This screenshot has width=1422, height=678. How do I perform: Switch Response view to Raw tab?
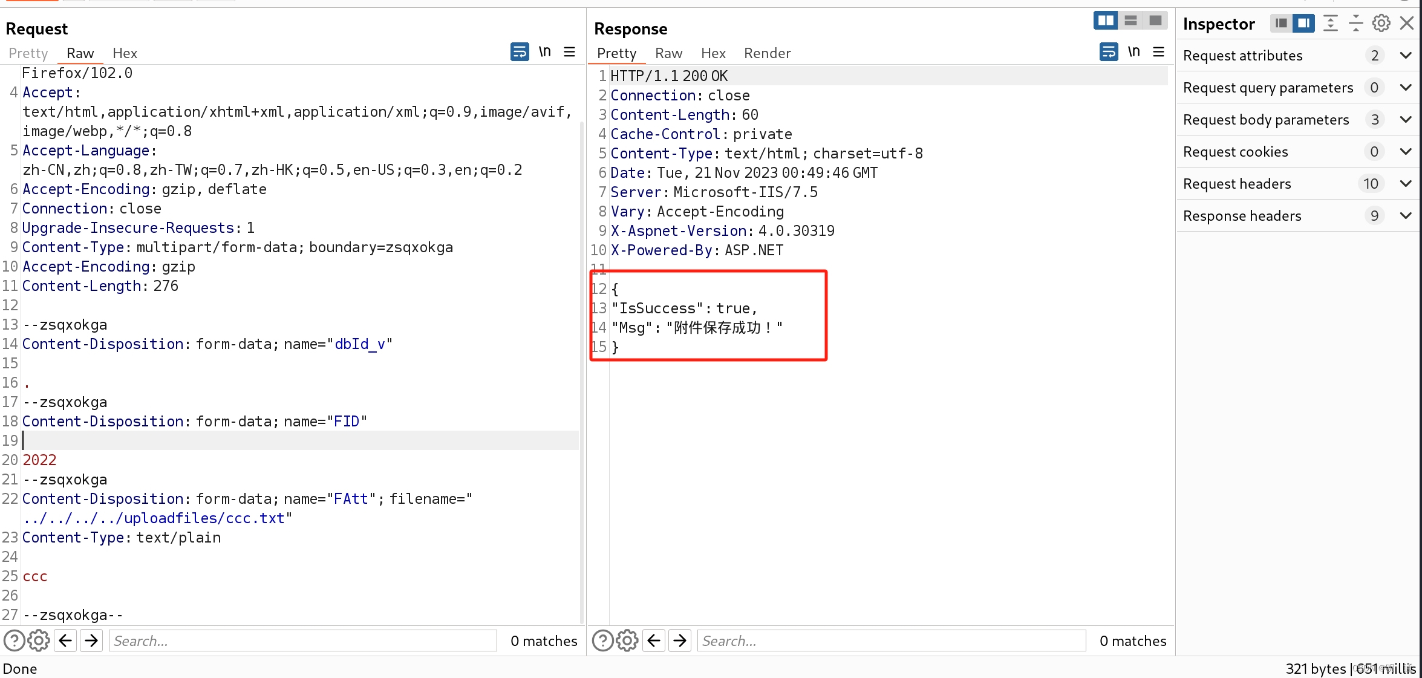(669, 53)
